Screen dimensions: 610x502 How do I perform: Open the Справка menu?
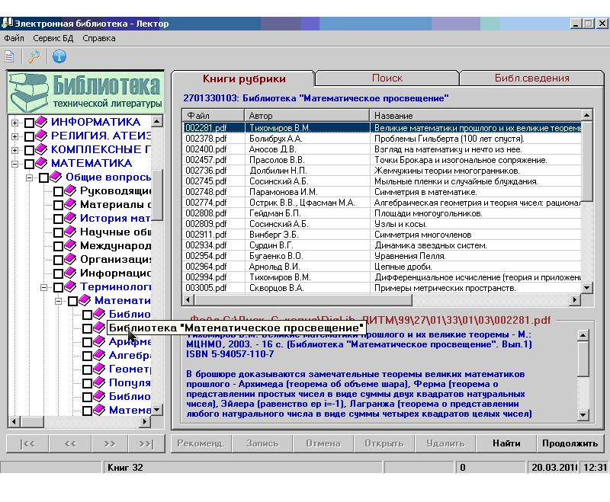click(99, 38)
